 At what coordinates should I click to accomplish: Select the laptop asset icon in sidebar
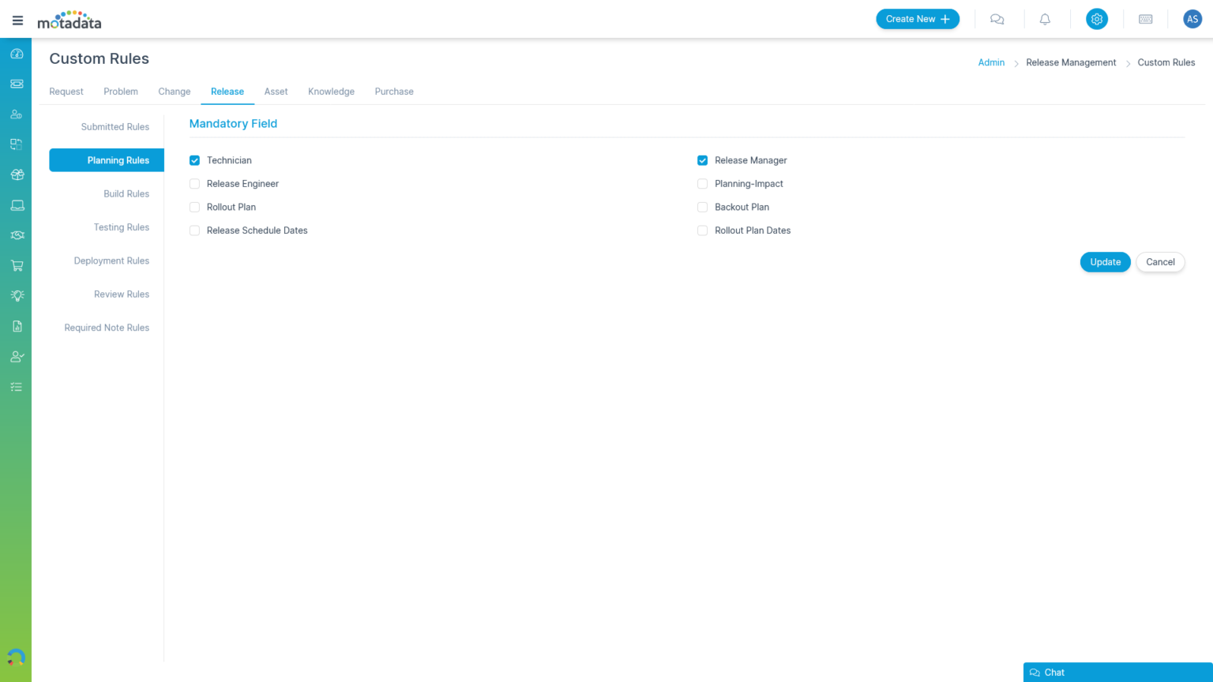click(x=17, y=205)
